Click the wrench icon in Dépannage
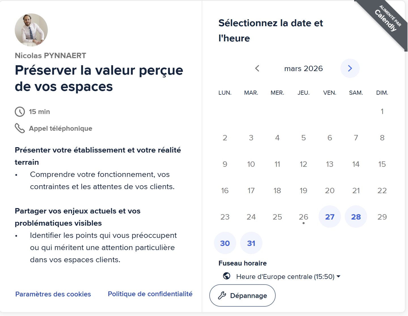 tap(222, 296)
